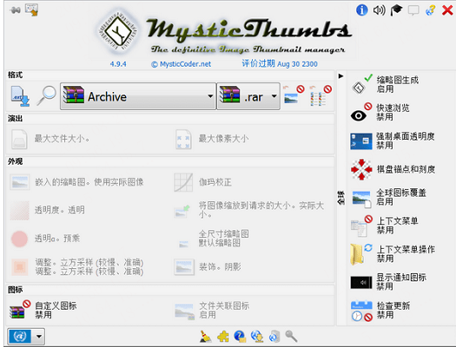Screen dimensions: 456x347
Task: Click the globe help icon
Action: 430,10
